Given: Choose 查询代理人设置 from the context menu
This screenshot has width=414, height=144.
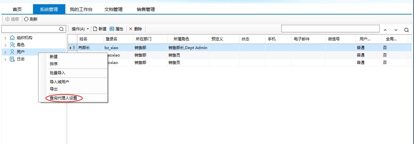Looking at the screenshot, I should (63, 98).
